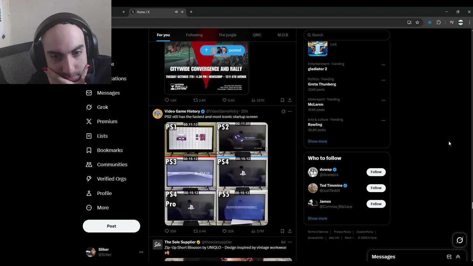
Task: Open Lists in the sidebar
Action: 97,136
